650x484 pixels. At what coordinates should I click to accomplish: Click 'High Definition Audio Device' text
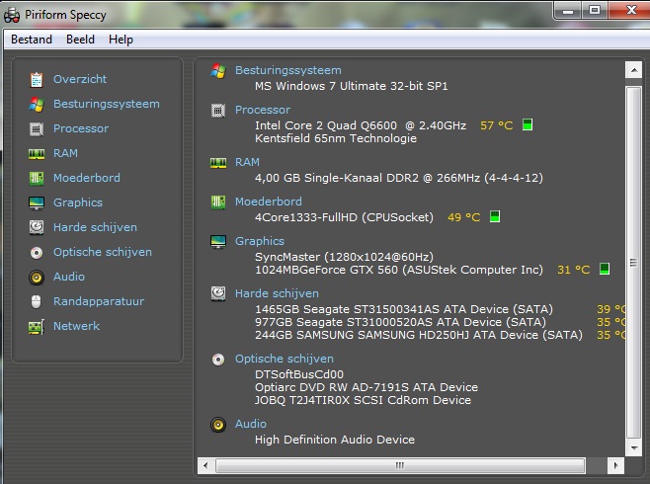335,440
